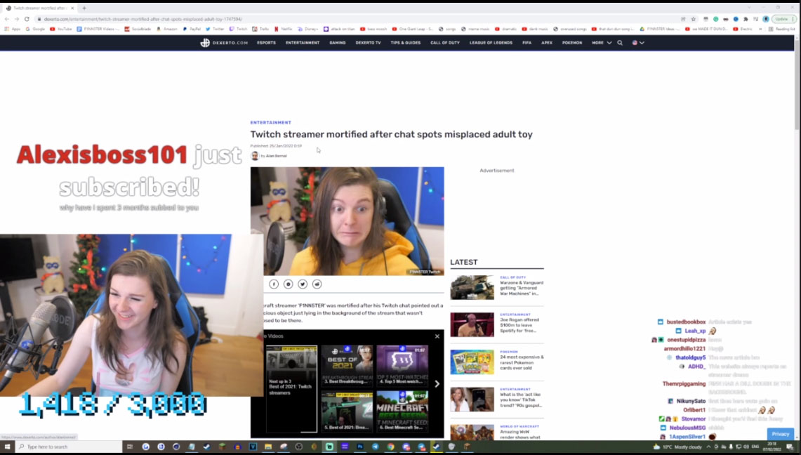Screen dimensions: 801x455
Task: Open the ESPORTS navigation section
Action: (x=266, y=43)
